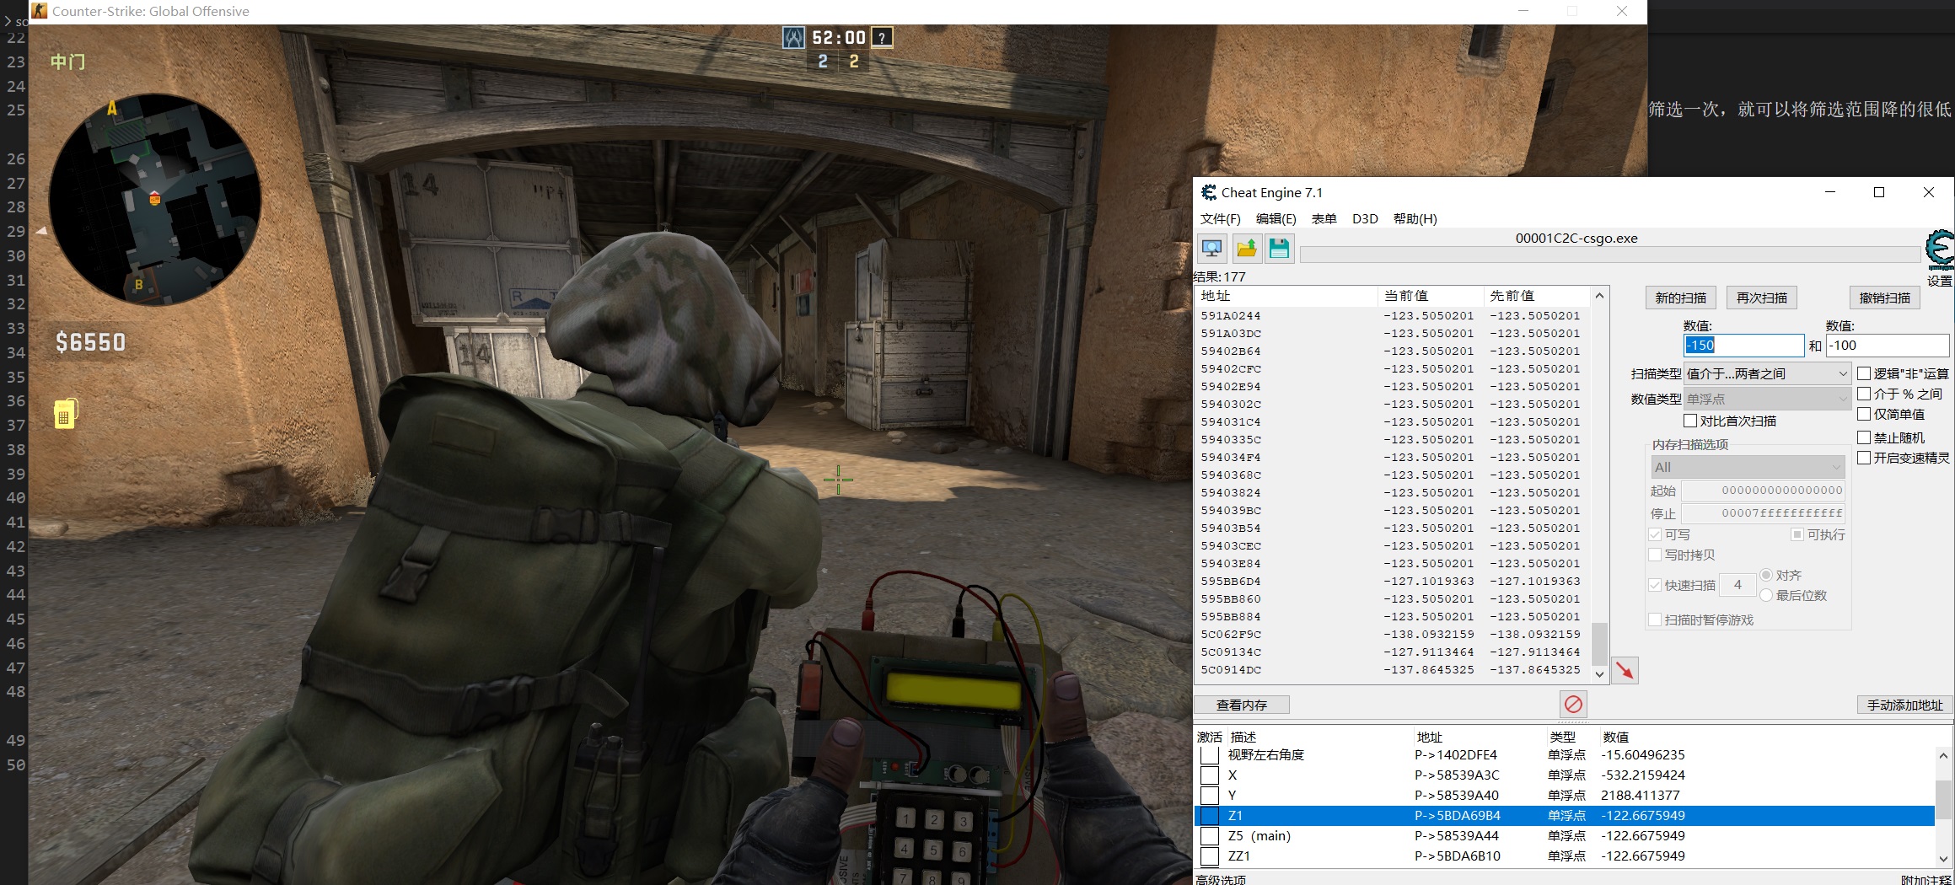The height and width of the screenshot is (885, 1955).
Task: Activate the Z5 (main) entry checkbox
Action: (1210, 836)
